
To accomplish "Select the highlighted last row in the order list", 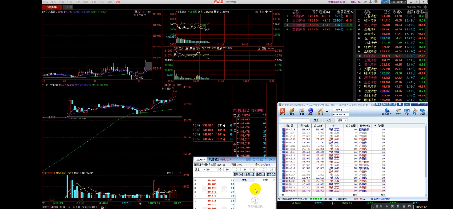I will [x=332, y=190].
